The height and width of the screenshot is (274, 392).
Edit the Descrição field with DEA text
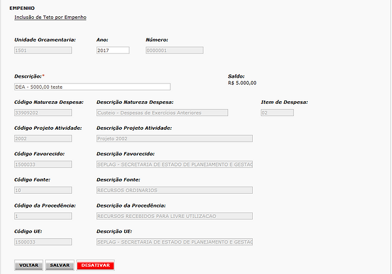pyautogui.click(x=92, y=87)
